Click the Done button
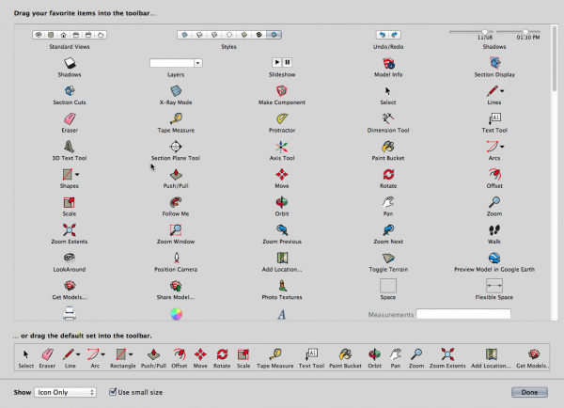The height and width of the screenshot is (408, 564). coord(529,392)
